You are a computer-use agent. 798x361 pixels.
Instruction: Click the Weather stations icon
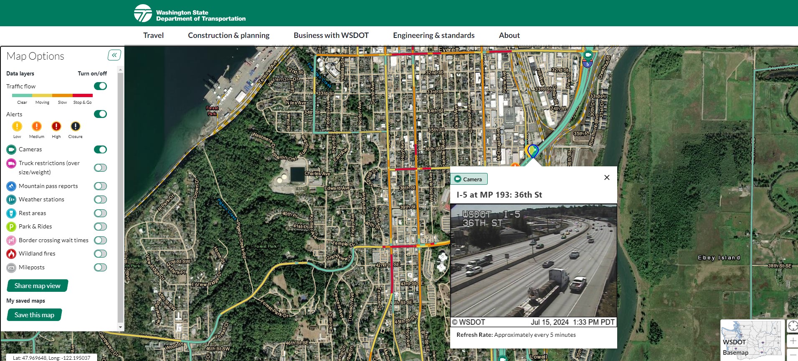11,200
